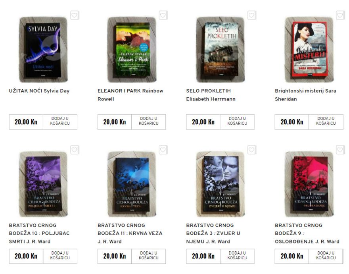Click heart icon for Oslobođenje book
The image size is (349, 274).
[x=340, y=150]
